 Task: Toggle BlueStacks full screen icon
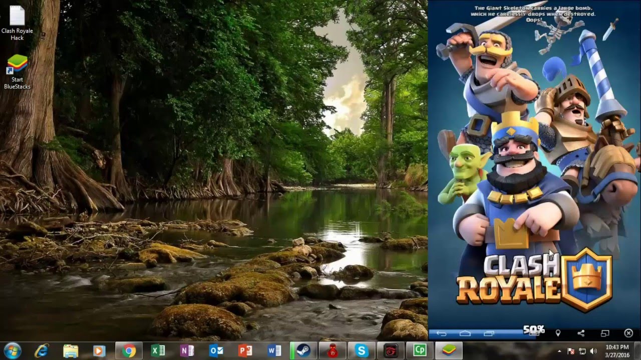coord(605,333)
